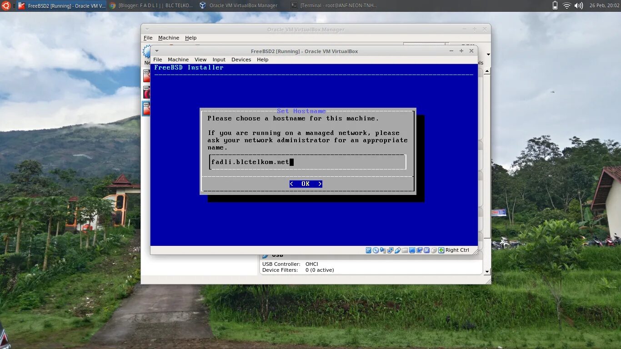
Task: Open the Help menu in FreeBSD2 window
Action: [262, 60]
